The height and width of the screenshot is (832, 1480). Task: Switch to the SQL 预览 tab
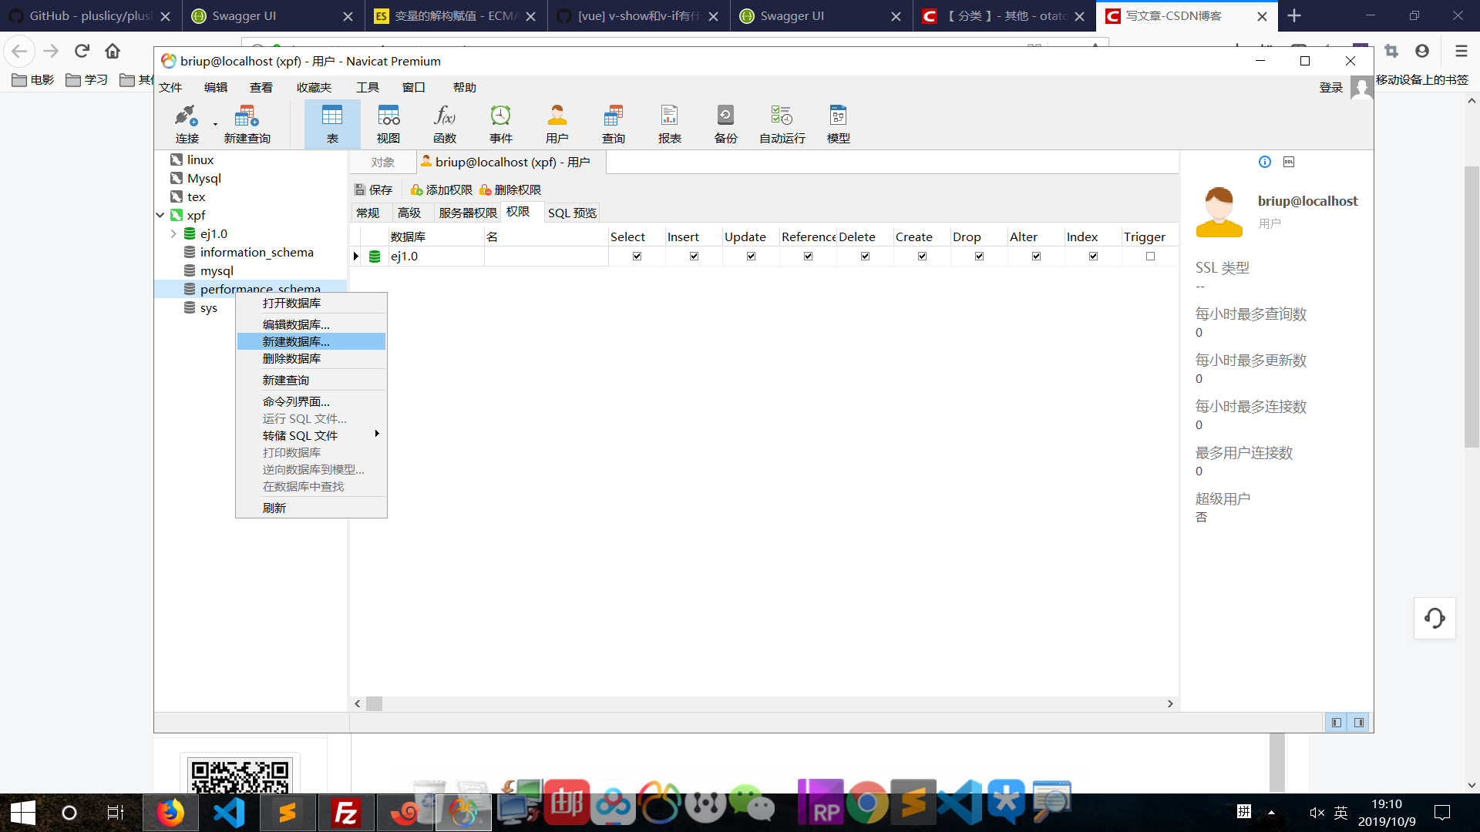pos(572,213)
